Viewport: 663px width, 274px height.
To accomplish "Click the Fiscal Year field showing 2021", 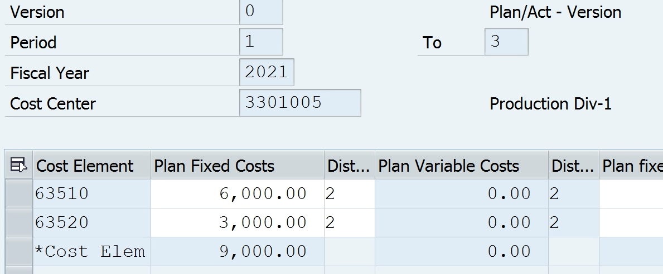I will 267,72.
